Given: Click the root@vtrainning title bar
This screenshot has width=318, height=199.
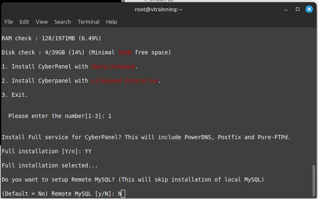Looking at the screenshot, I should 158,9.
